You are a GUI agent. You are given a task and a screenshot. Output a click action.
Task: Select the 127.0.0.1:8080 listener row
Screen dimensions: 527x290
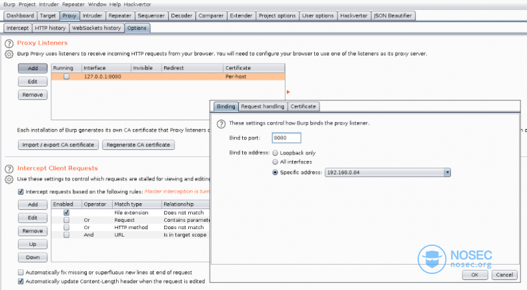point(168,76)
